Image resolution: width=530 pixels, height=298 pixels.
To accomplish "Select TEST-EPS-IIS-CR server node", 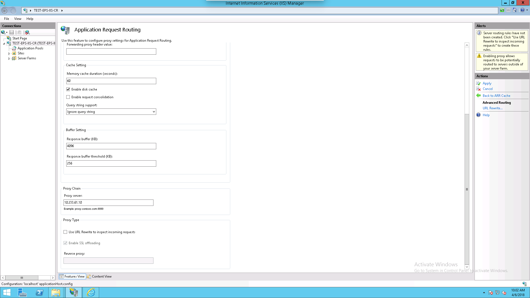I will [34, 43].
